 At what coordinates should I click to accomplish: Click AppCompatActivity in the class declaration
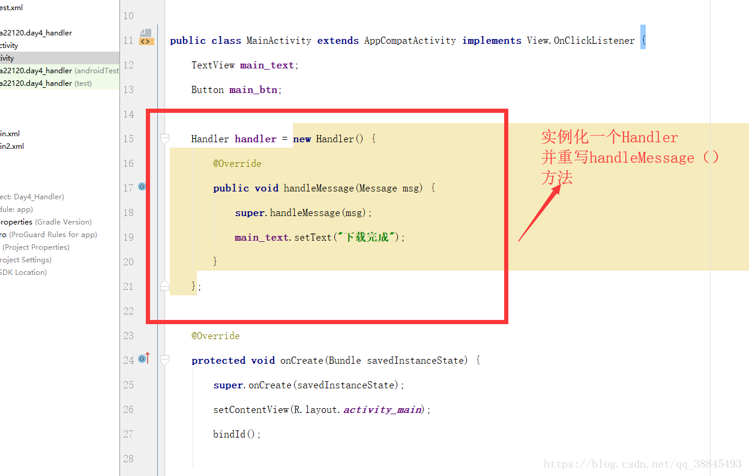[x=410, y=41]
